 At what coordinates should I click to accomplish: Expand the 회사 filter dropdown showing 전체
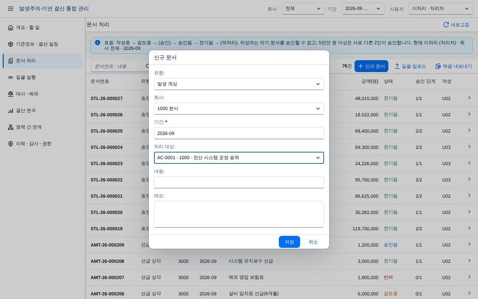coord(303,9)
